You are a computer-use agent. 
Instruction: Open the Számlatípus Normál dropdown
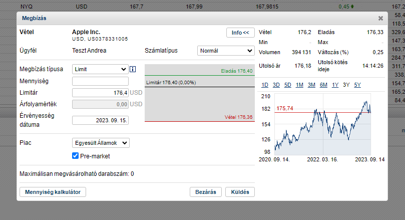tap(226, 51)
